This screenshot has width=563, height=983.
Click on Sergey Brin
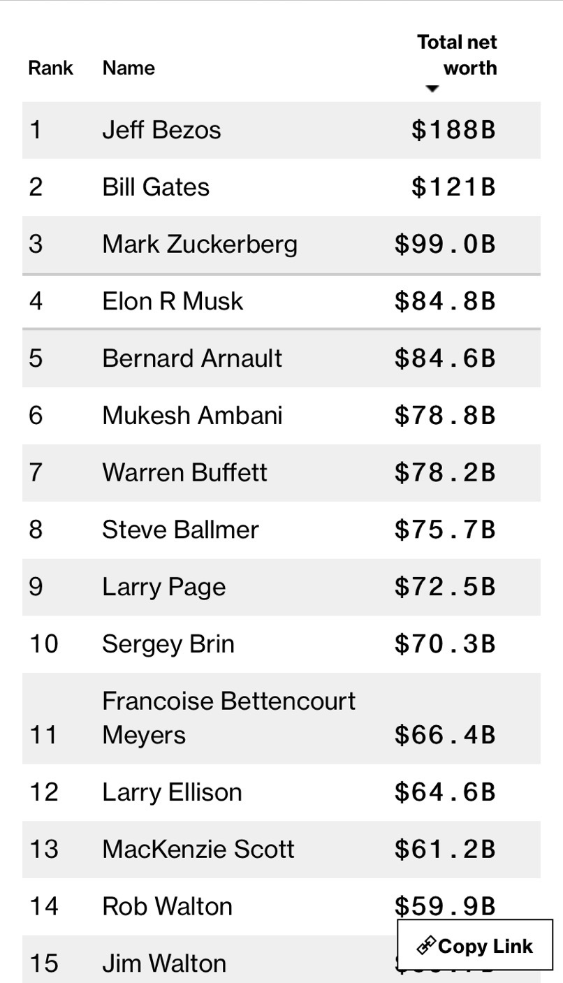[168, 644]
